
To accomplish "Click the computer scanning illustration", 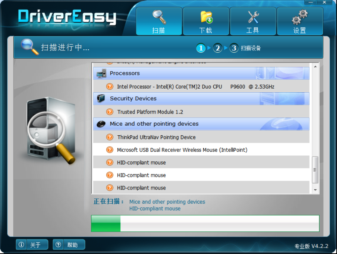I will pyautogui.click(x=51, y=130).
